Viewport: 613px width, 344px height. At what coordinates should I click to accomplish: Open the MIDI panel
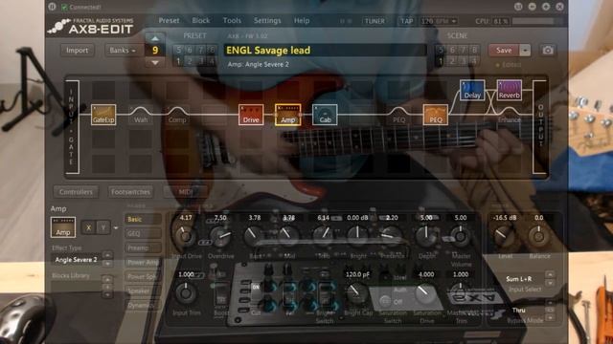click(185, 192)
